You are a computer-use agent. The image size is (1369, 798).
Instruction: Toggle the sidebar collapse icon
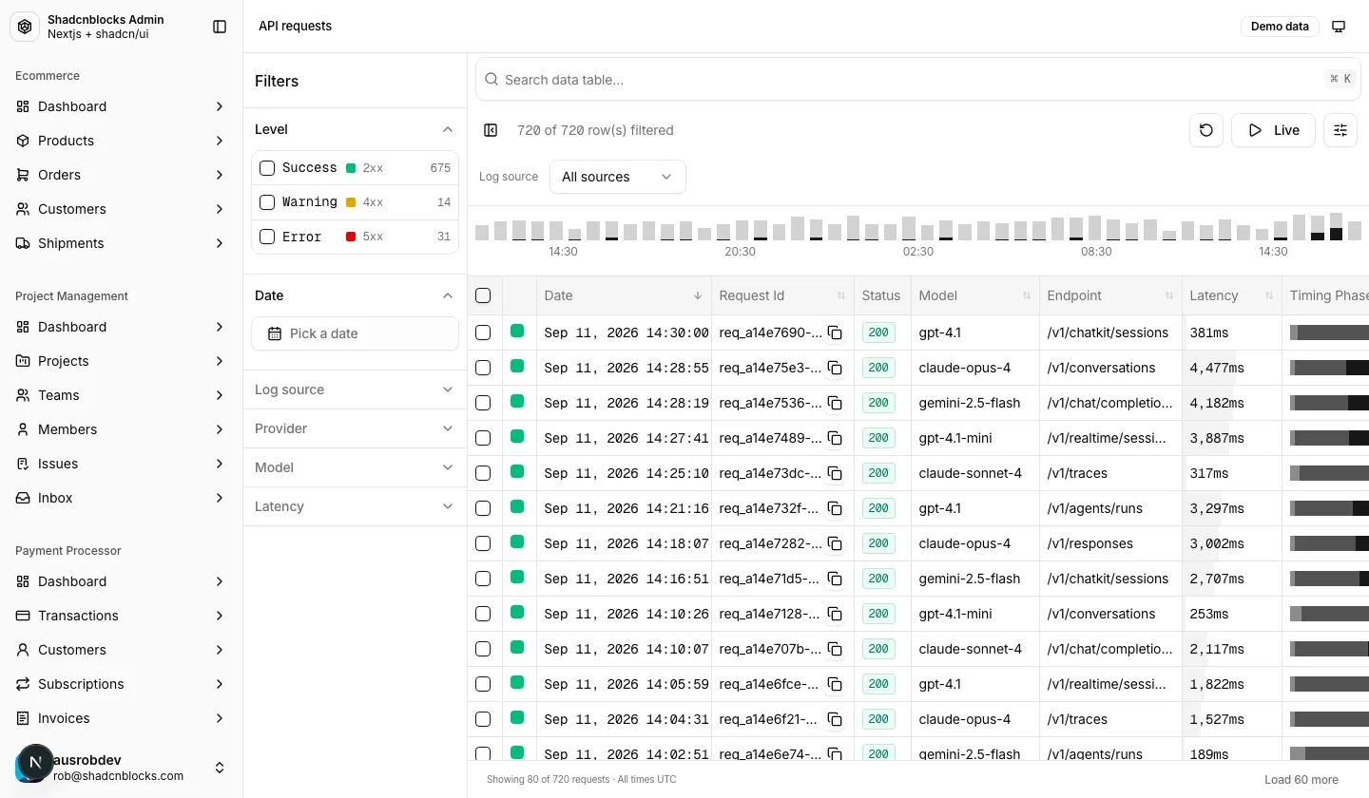tap(220, 27)
